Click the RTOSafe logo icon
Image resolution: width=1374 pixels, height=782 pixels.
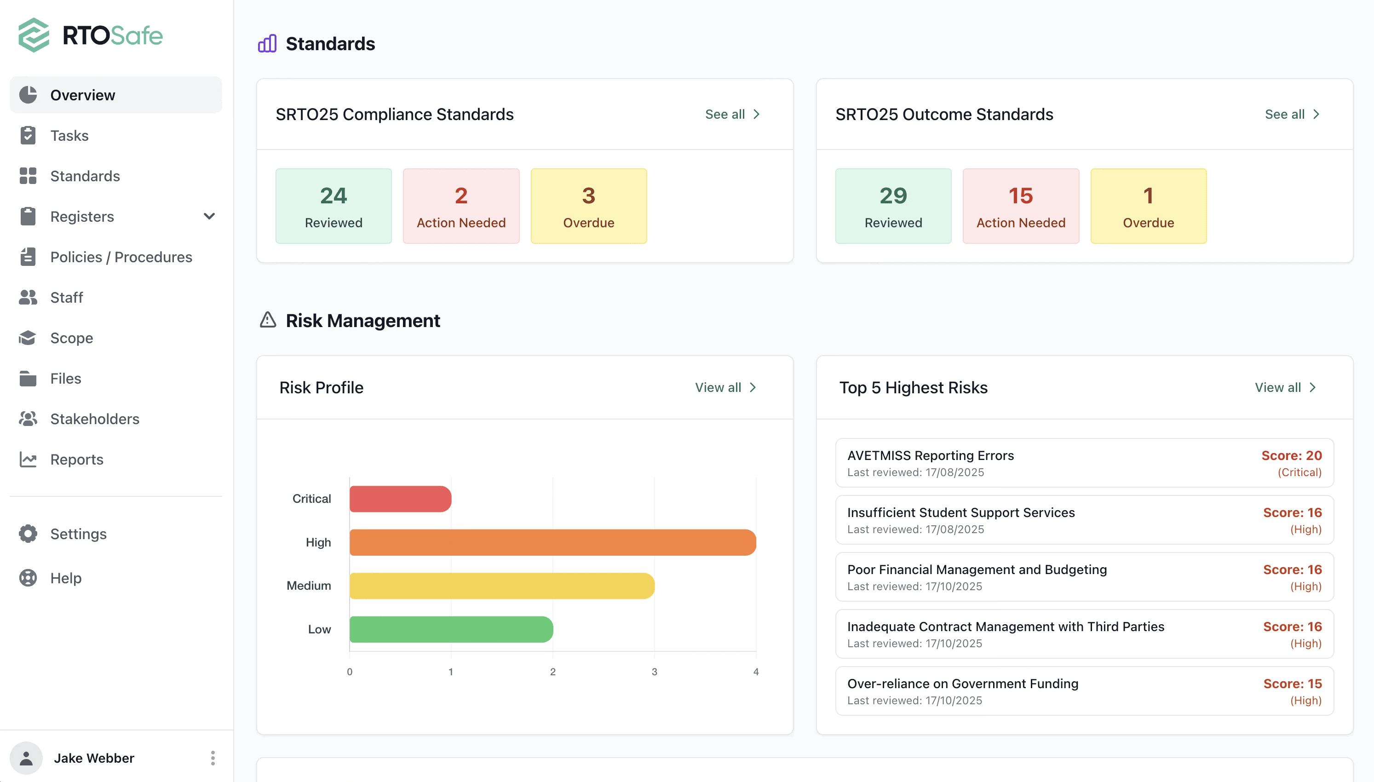34,35
